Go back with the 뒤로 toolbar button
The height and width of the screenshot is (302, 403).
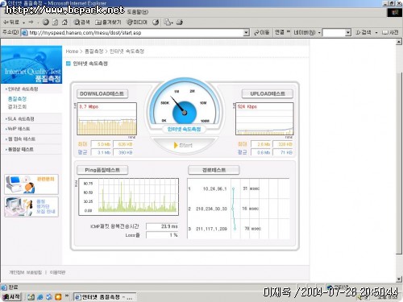[11, 23]
